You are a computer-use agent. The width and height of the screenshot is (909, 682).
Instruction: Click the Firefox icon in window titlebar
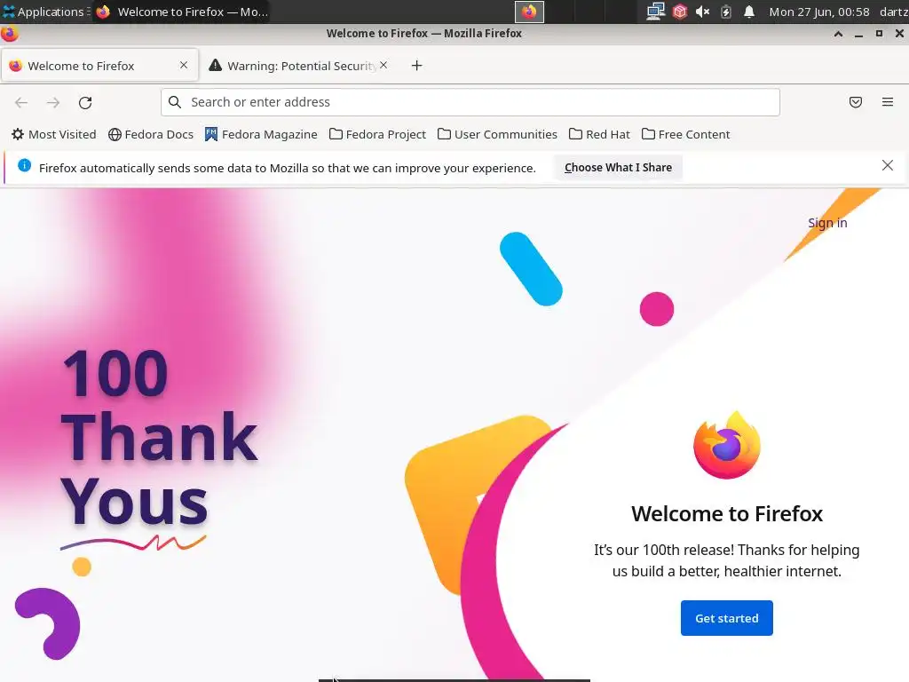[9, 34]
